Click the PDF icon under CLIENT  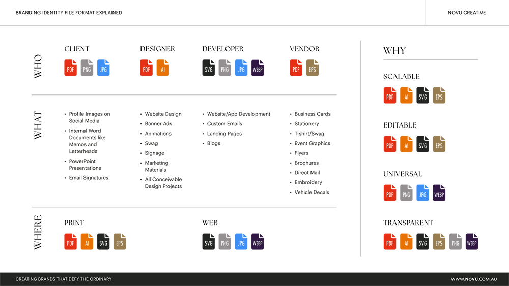point(70,68)
